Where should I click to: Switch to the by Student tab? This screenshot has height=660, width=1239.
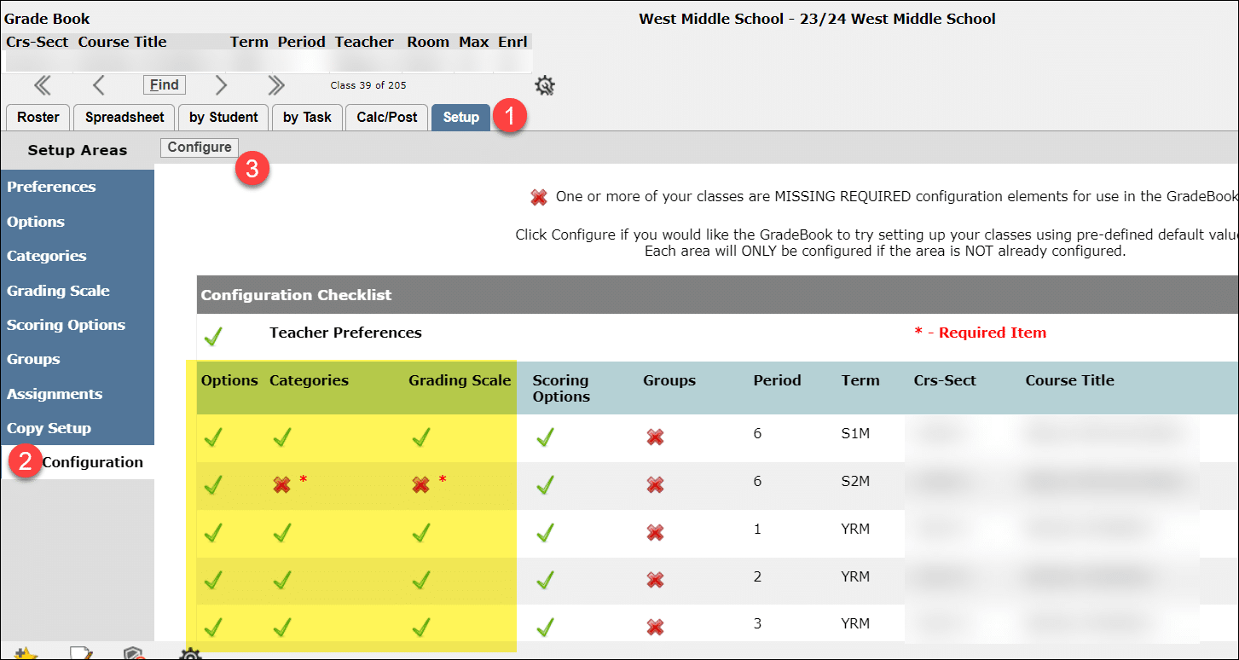[x=223, y=118]
